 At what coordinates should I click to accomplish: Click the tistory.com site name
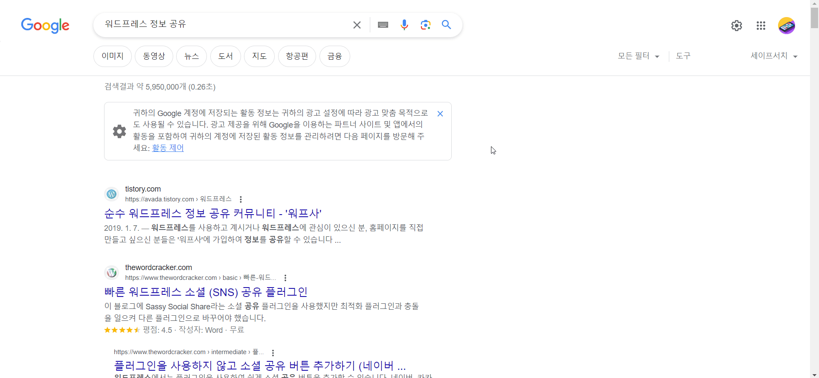(x=143, y=189)
